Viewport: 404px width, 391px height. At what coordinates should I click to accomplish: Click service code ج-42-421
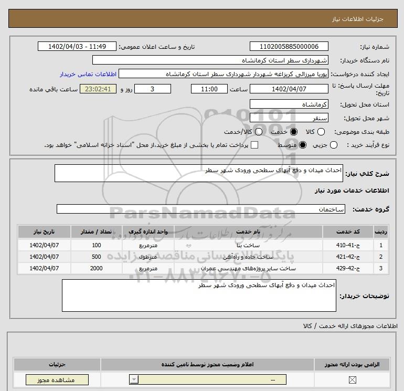pyautogui.click(x=348, y=257)
